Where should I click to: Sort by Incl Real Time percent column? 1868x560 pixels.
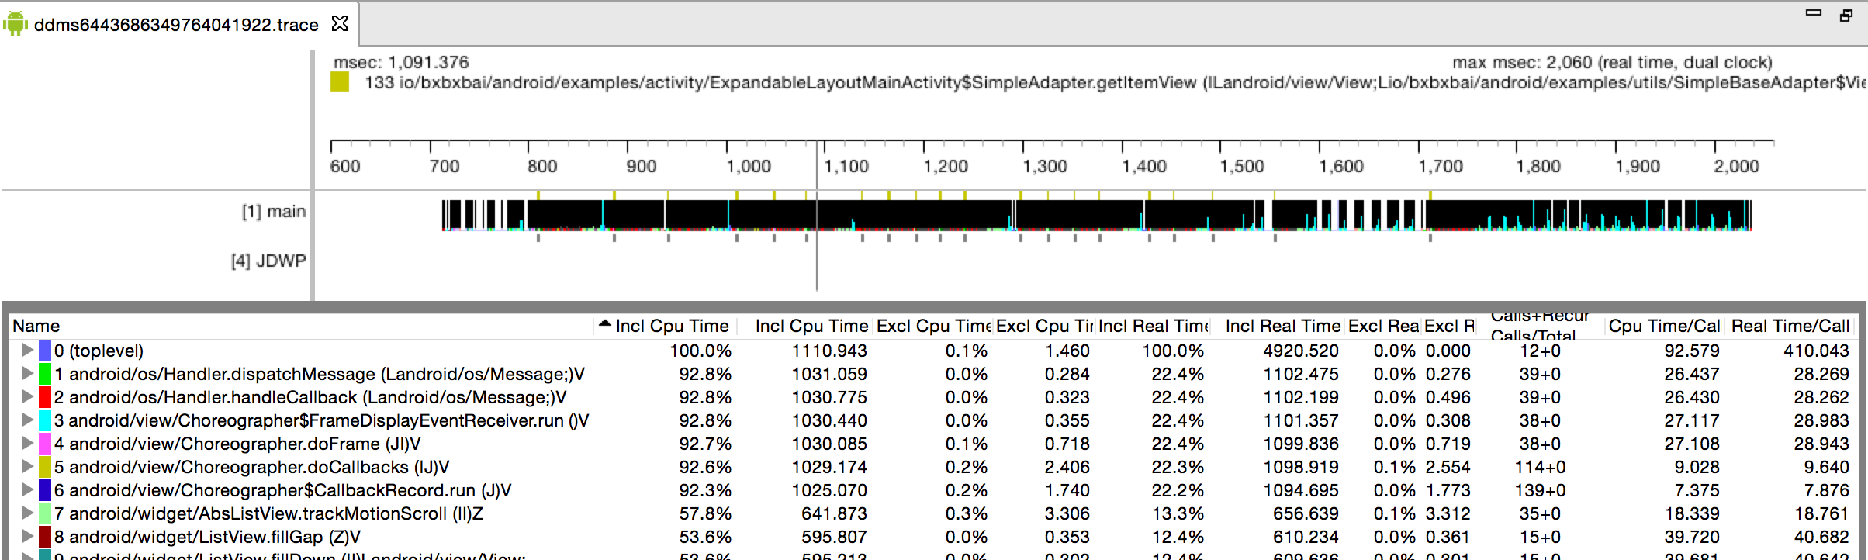1153,326
